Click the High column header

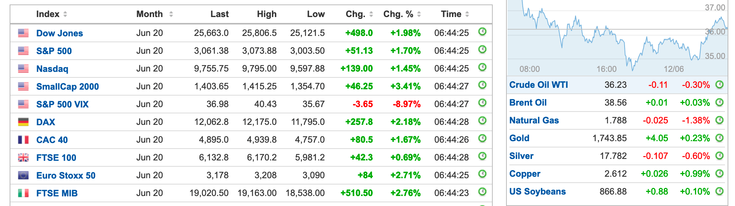click(x=267, y=14)
